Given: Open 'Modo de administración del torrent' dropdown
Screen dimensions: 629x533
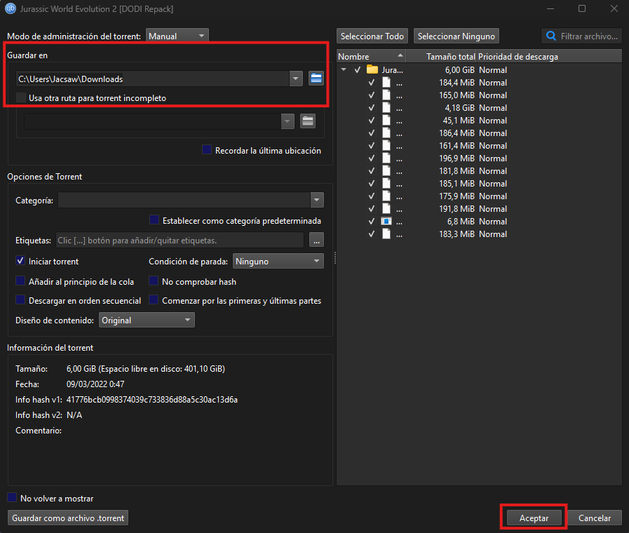Looking at the screenshot, I should (177, 36).
